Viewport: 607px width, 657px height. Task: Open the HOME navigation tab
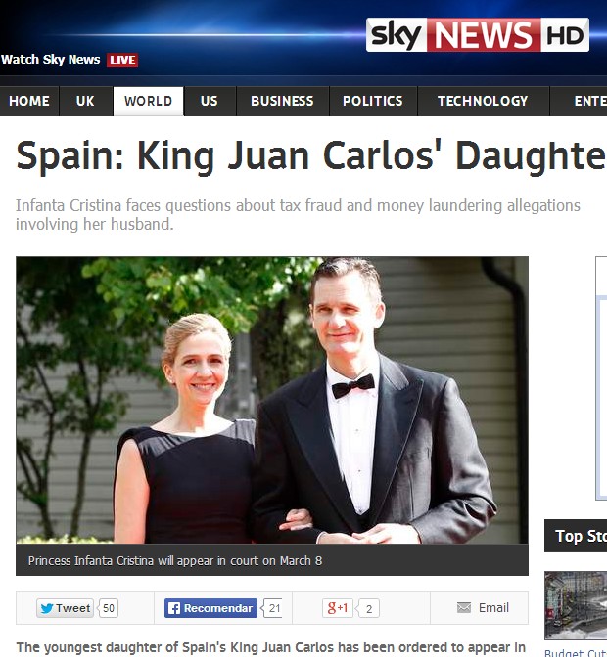(29, 101)
